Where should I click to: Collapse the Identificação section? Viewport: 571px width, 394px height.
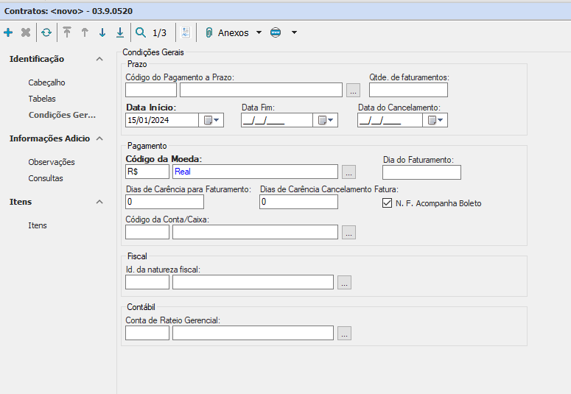[x=99, y=59]
